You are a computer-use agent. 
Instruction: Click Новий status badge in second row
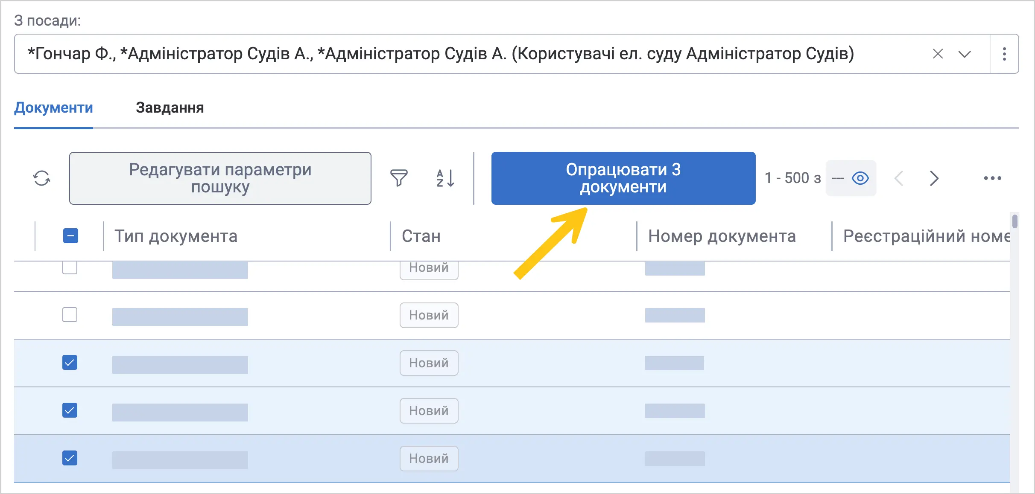pos(429,315)
